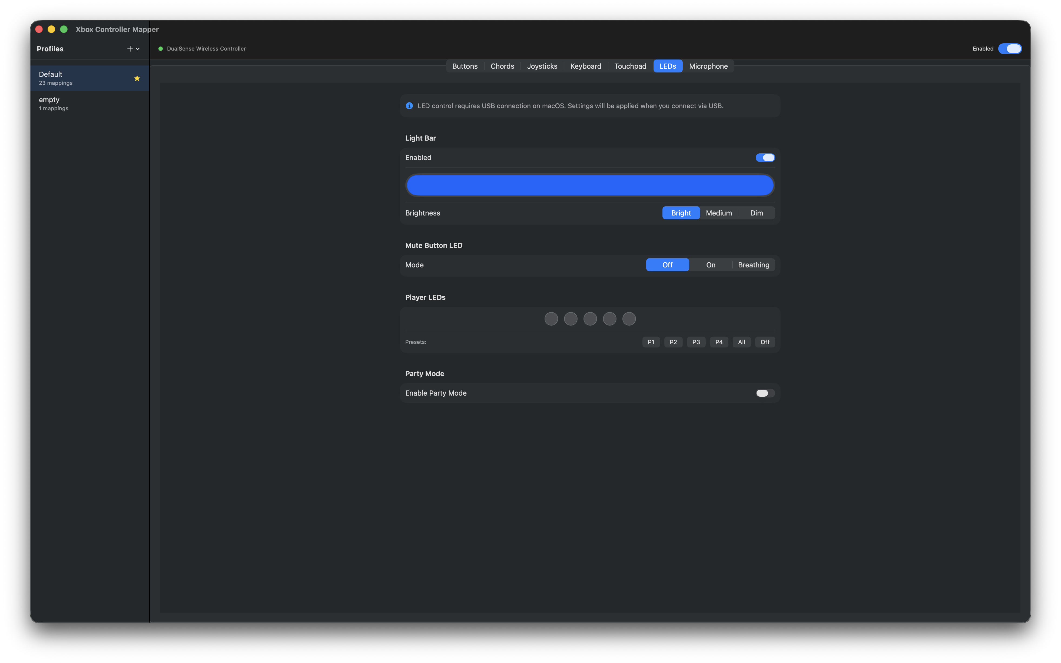Set brightness to Medium
1061x663 pixels.
[719, 213]
